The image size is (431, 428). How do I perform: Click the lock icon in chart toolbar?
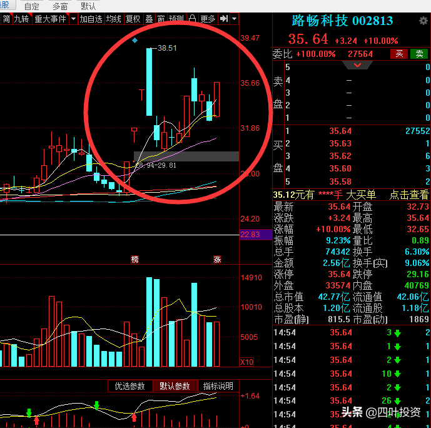click(193, 19)
